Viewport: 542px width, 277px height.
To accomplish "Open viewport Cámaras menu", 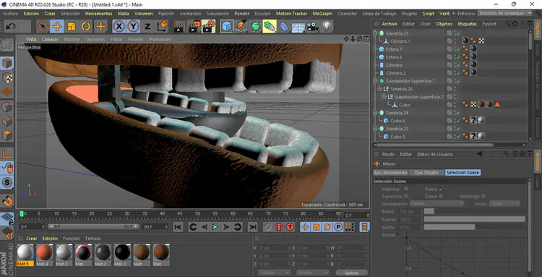I will coord(50,40).
